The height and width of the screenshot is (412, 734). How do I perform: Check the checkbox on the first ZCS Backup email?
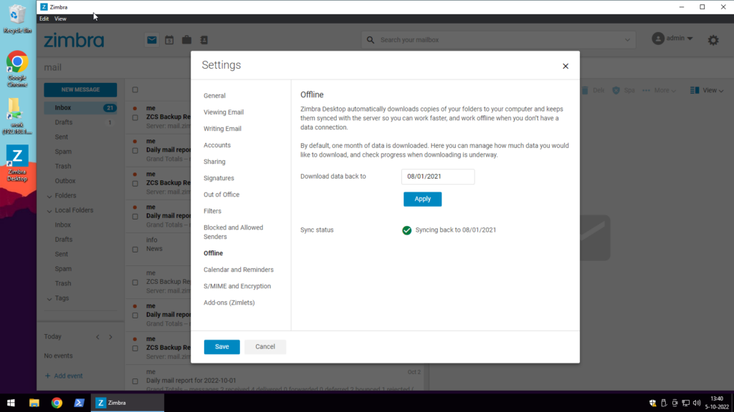coord(134,117)
